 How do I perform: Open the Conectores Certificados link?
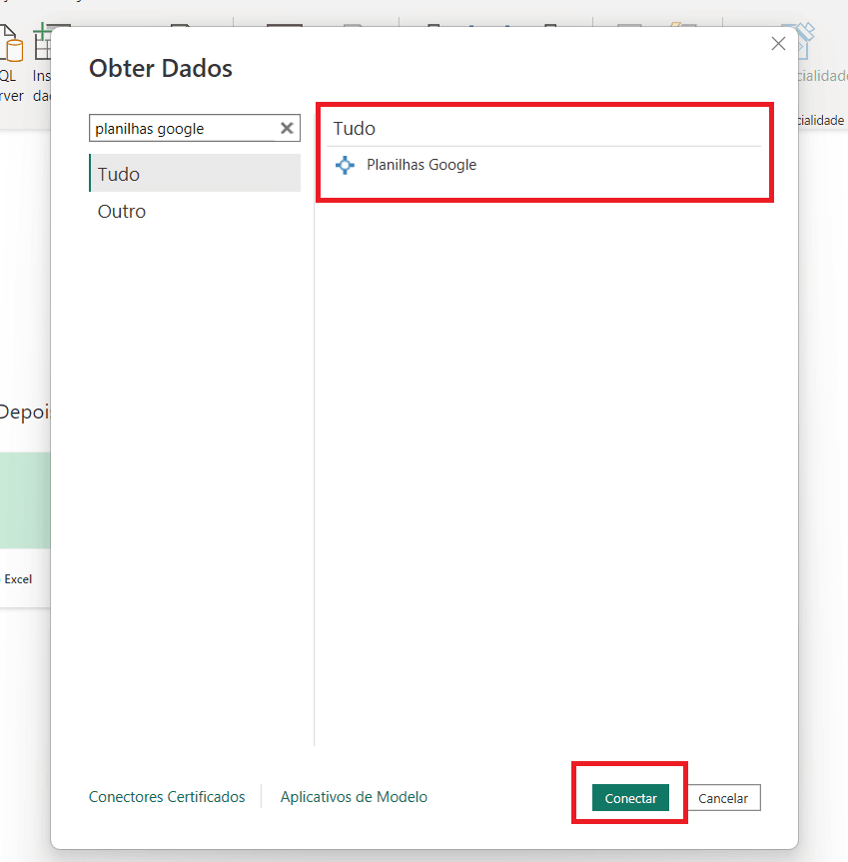(167, 797)
